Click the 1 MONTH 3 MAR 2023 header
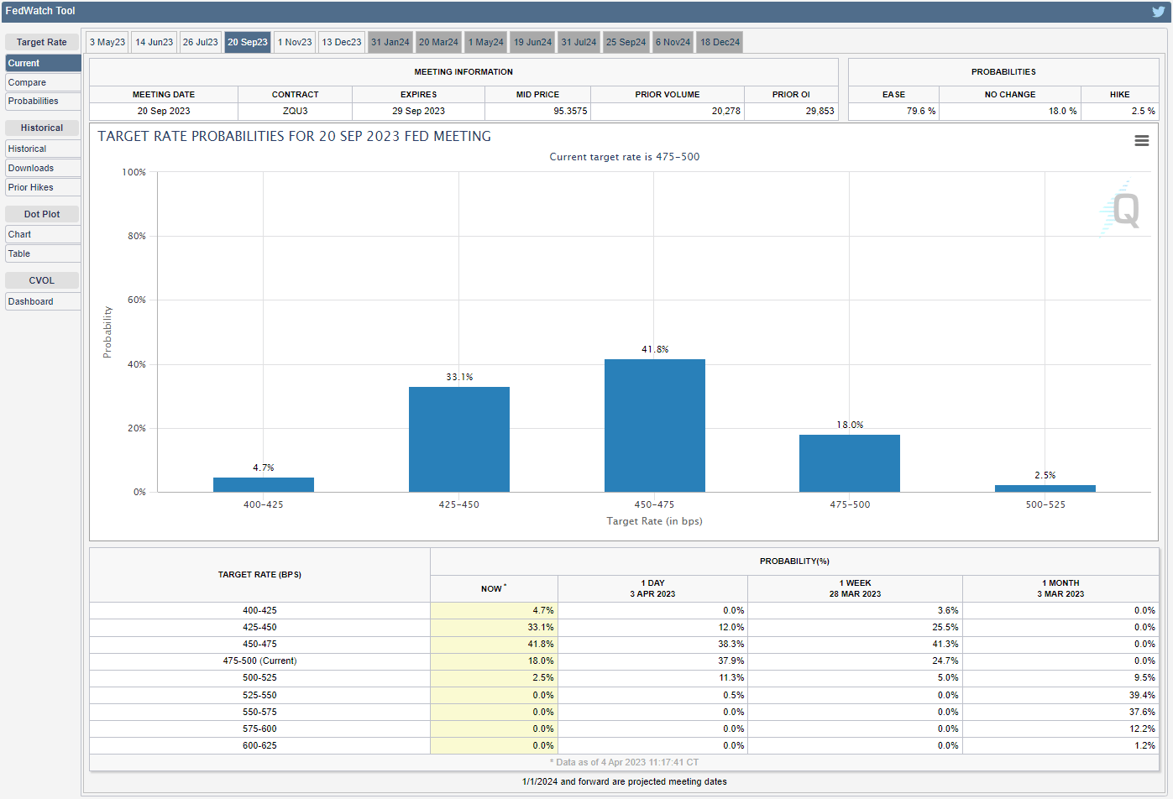This screenshot has height=799, width=1173. tap(1060, 588)
